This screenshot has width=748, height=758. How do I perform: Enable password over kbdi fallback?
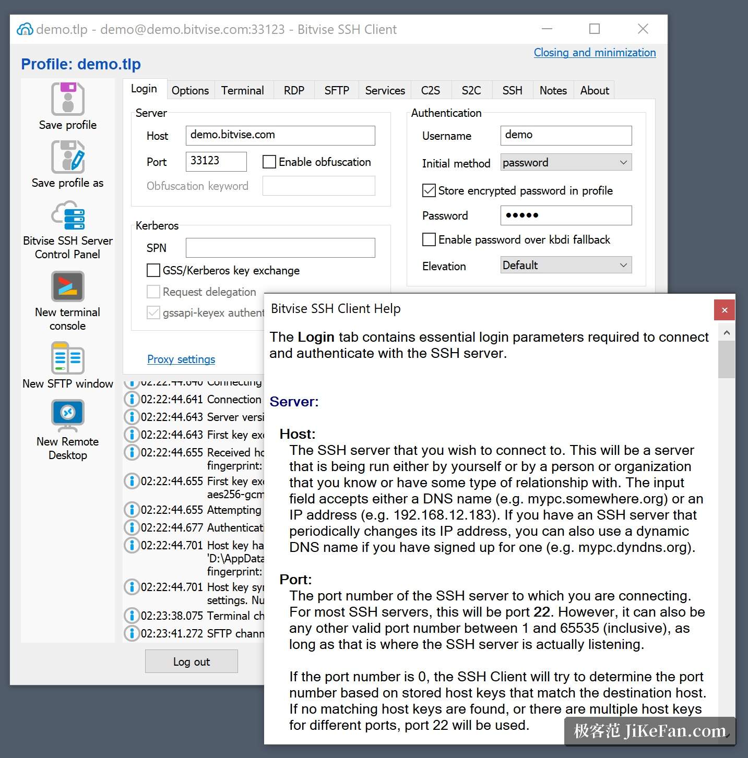click(429, 239)
